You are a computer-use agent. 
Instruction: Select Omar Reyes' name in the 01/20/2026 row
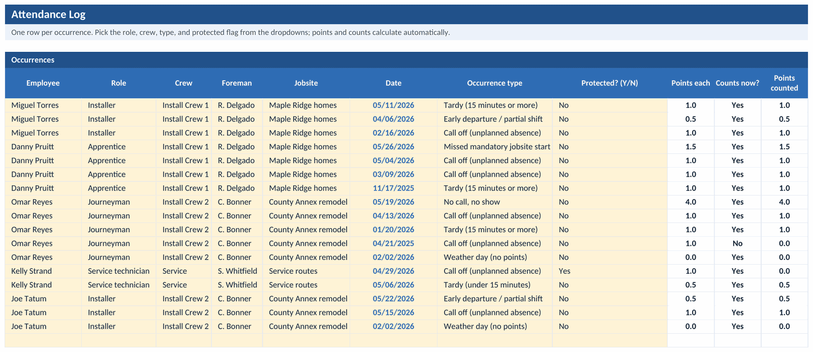43,230
